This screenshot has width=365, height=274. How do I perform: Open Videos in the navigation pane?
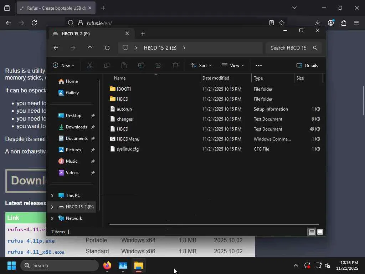tap(72, 173)
